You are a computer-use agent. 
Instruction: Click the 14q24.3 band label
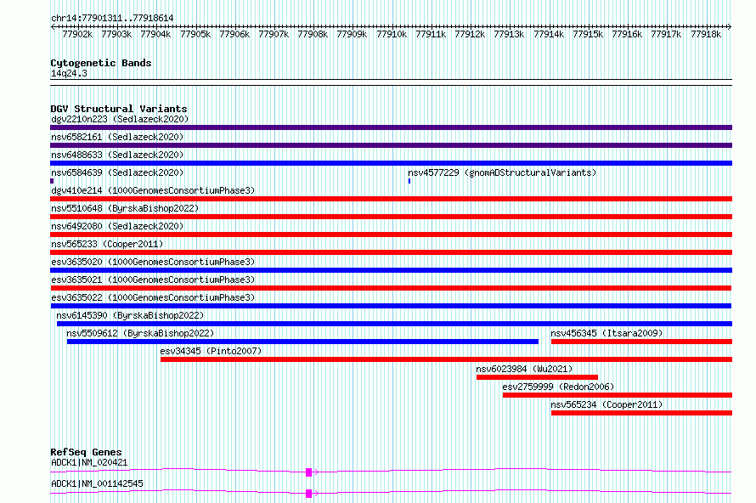tap(69, 73)
